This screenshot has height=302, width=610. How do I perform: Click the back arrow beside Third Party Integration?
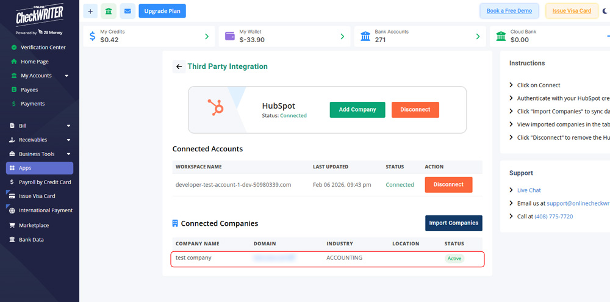tap(179, 67)
